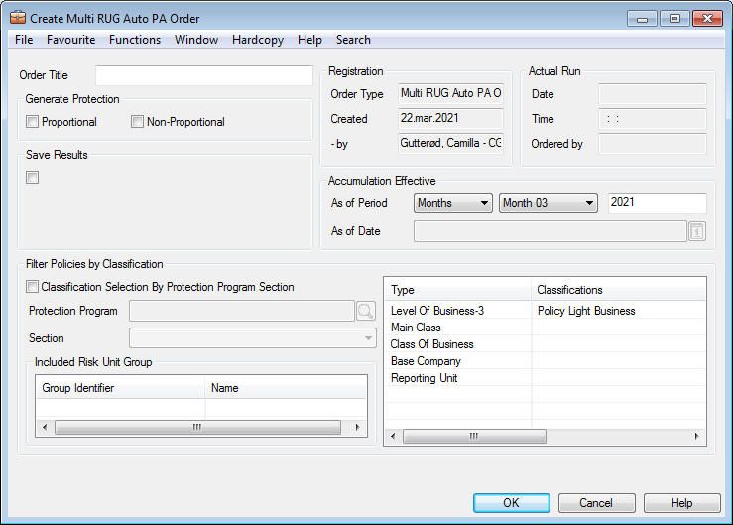The width and height of the screenshot is (733, 525).
Task: Click left scroll arrow of classifications table
Action: coord(393,436)
